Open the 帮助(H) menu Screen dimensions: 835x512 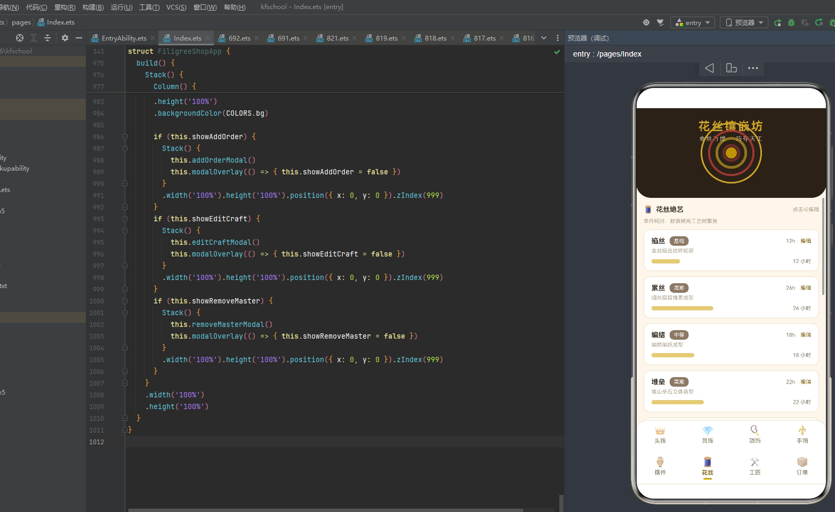coord(235,7)
